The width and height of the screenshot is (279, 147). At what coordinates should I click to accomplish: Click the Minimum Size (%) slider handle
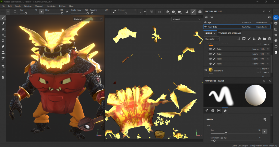click(x=214, y=141)
